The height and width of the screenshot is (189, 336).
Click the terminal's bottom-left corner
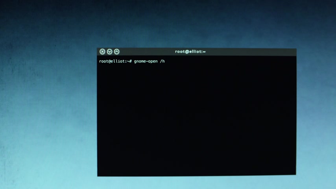pyautogui.click(x=98, y=175)
